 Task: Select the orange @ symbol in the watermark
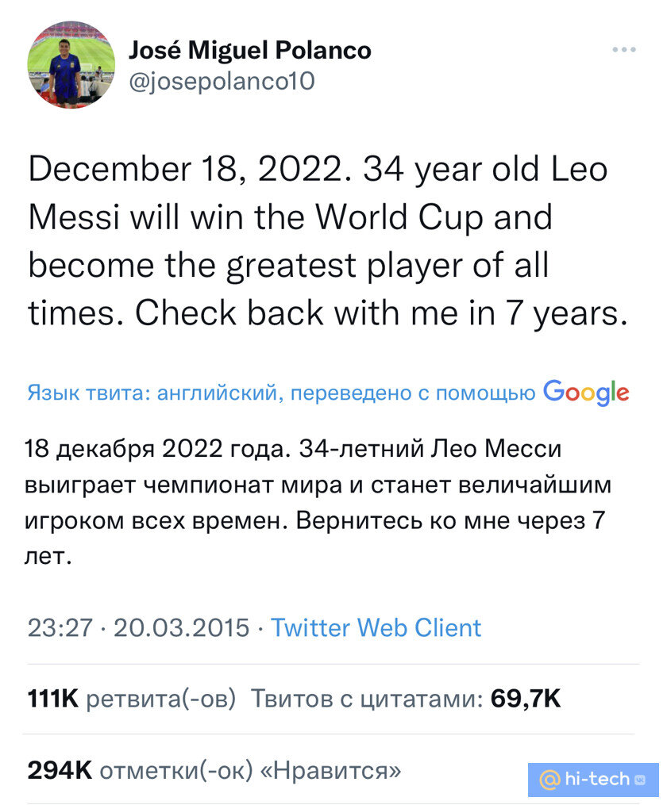(x=549, y=780)
